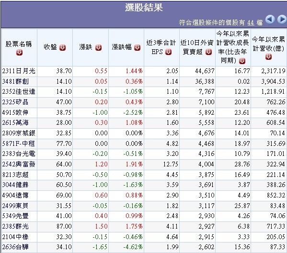287x253 pixels.
Task: Select the 4904遠傳 row name
Action: 15,195
